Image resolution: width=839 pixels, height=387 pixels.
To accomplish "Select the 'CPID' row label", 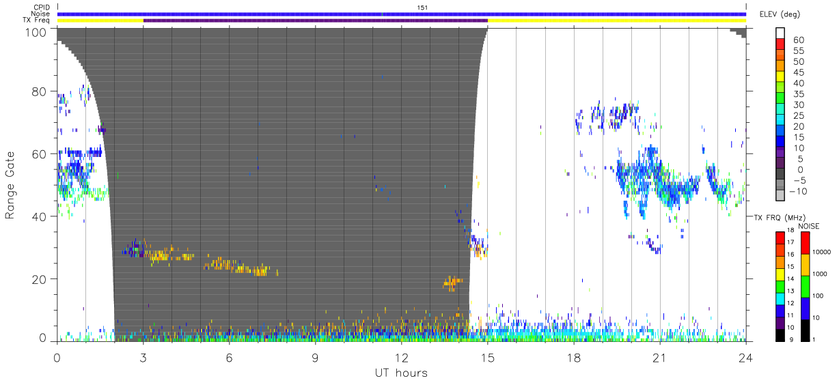I will tap(42, 8).
